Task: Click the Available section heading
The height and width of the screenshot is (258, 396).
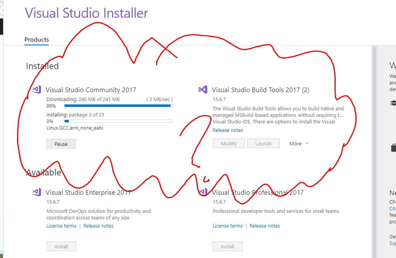Action: point(44,173)
